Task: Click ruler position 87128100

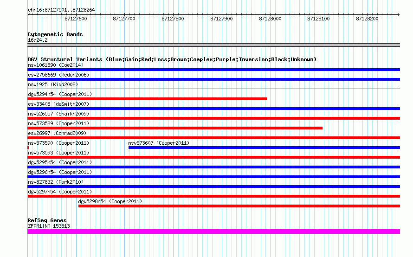Action: click(318, 19)
